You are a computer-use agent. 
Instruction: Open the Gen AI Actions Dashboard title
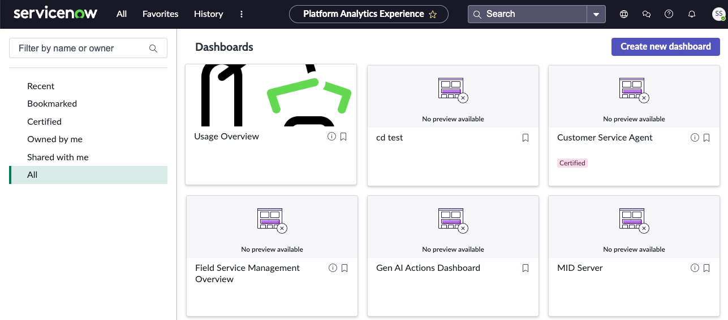(428, 268)
